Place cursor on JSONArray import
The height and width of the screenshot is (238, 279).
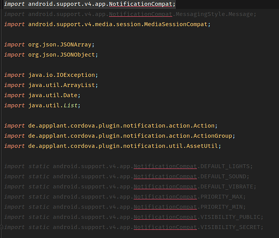coord(76,44)
